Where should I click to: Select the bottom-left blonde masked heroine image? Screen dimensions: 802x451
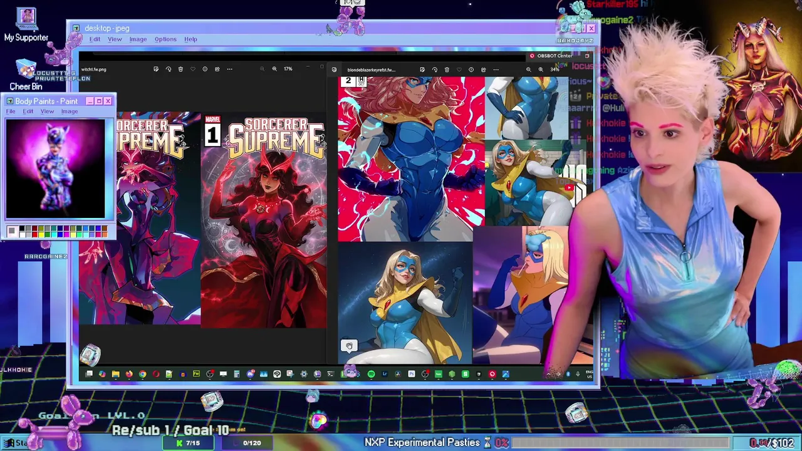405,303
